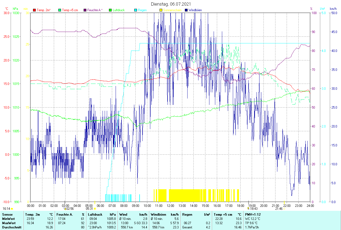Click the 15:00 time axis label
This screenshot has height=230, width=341.
point(205,206)
